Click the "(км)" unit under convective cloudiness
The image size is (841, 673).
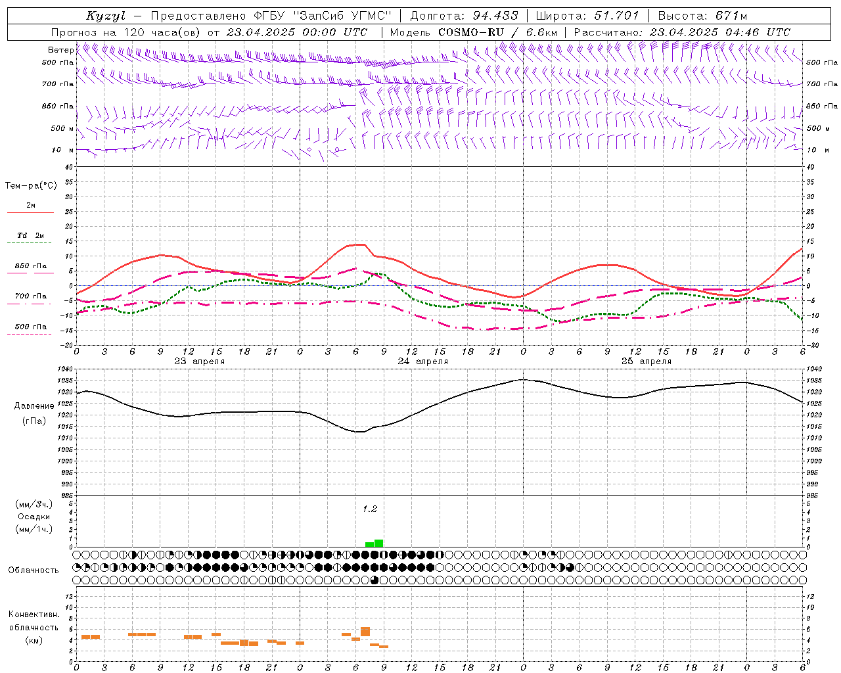coord(34,641)
